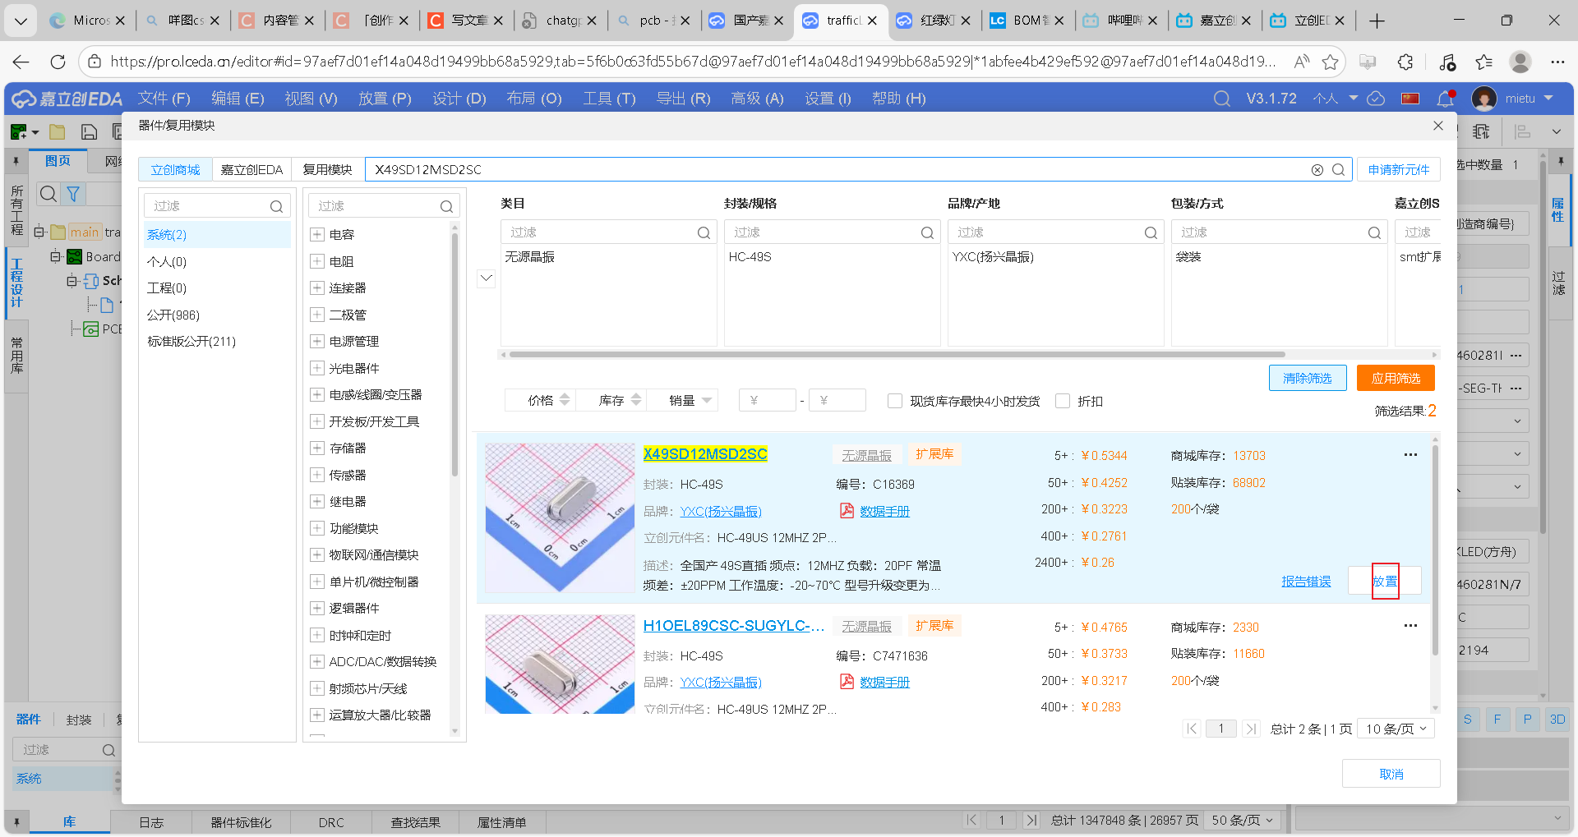1578x837 pixels.
Task: Click the search magnifier icon near V3.1.72
Action: point(1222,98)
